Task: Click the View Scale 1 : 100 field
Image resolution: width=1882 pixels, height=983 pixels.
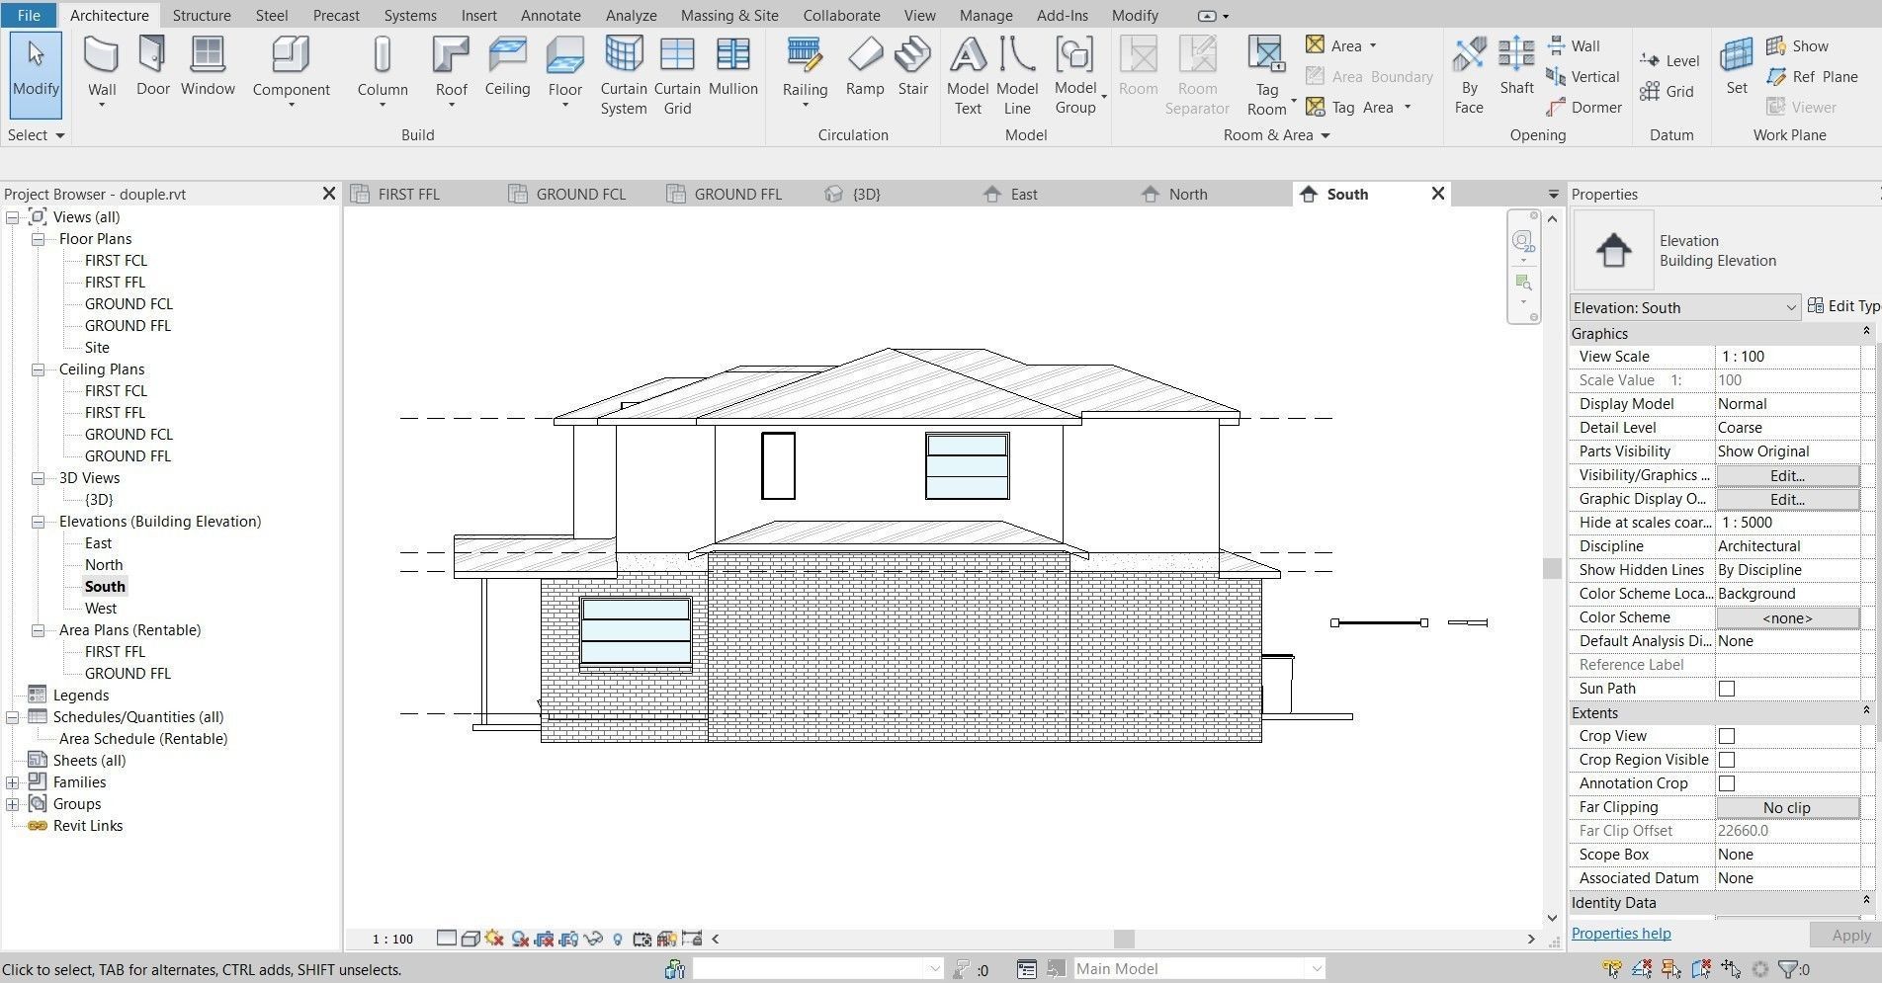Action: click(x=1787, y=357)
